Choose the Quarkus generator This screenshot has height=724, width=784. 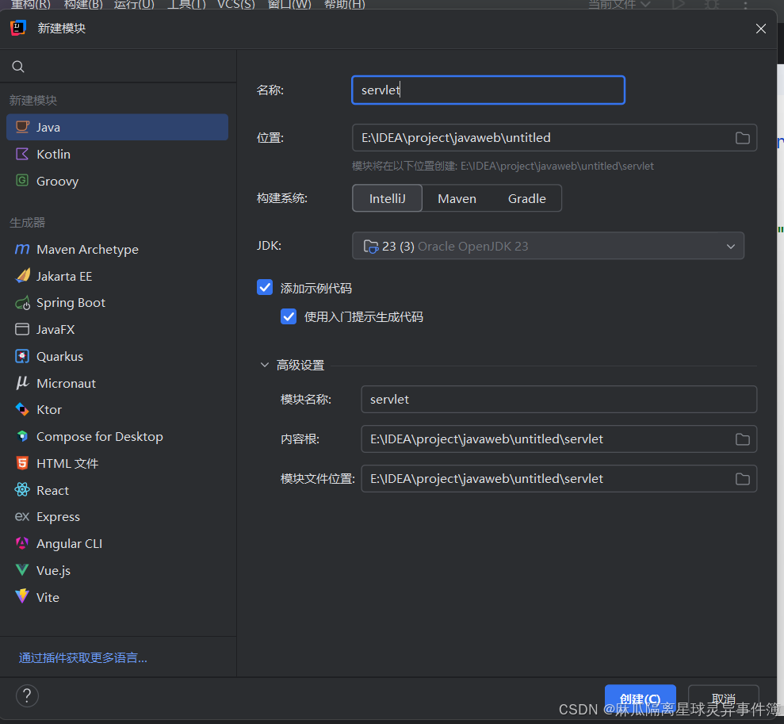tap(117, 357)
